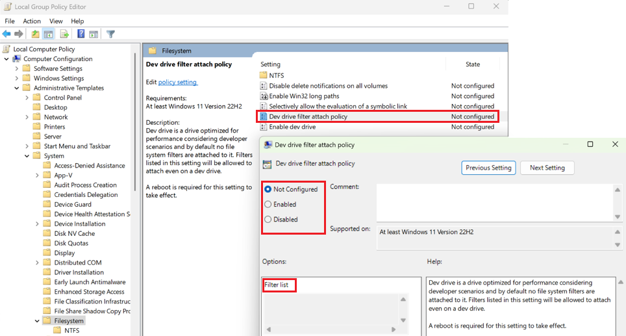Open the Action menu
This screenshot has width=626, height=336.
click(32, 21)
